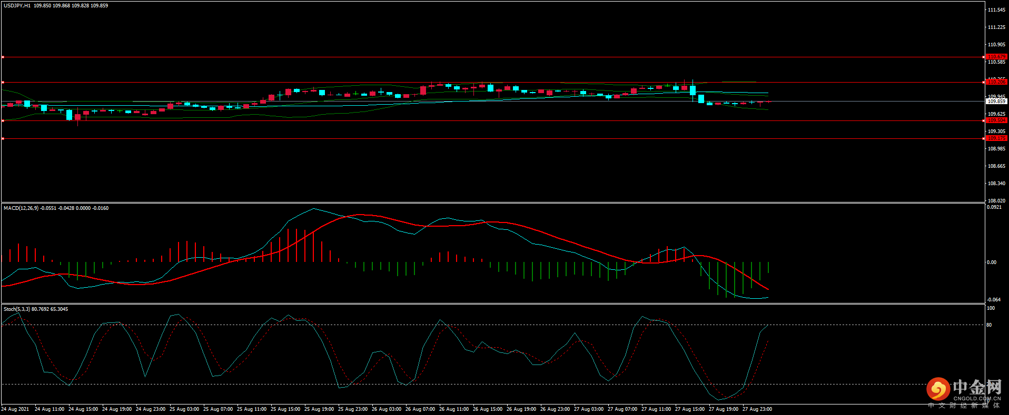Image resolution: width=1009 pixels, height=415 pixels.
Task: Click the 中金网 logo icon in the watermark
Action: click(938, 389)
